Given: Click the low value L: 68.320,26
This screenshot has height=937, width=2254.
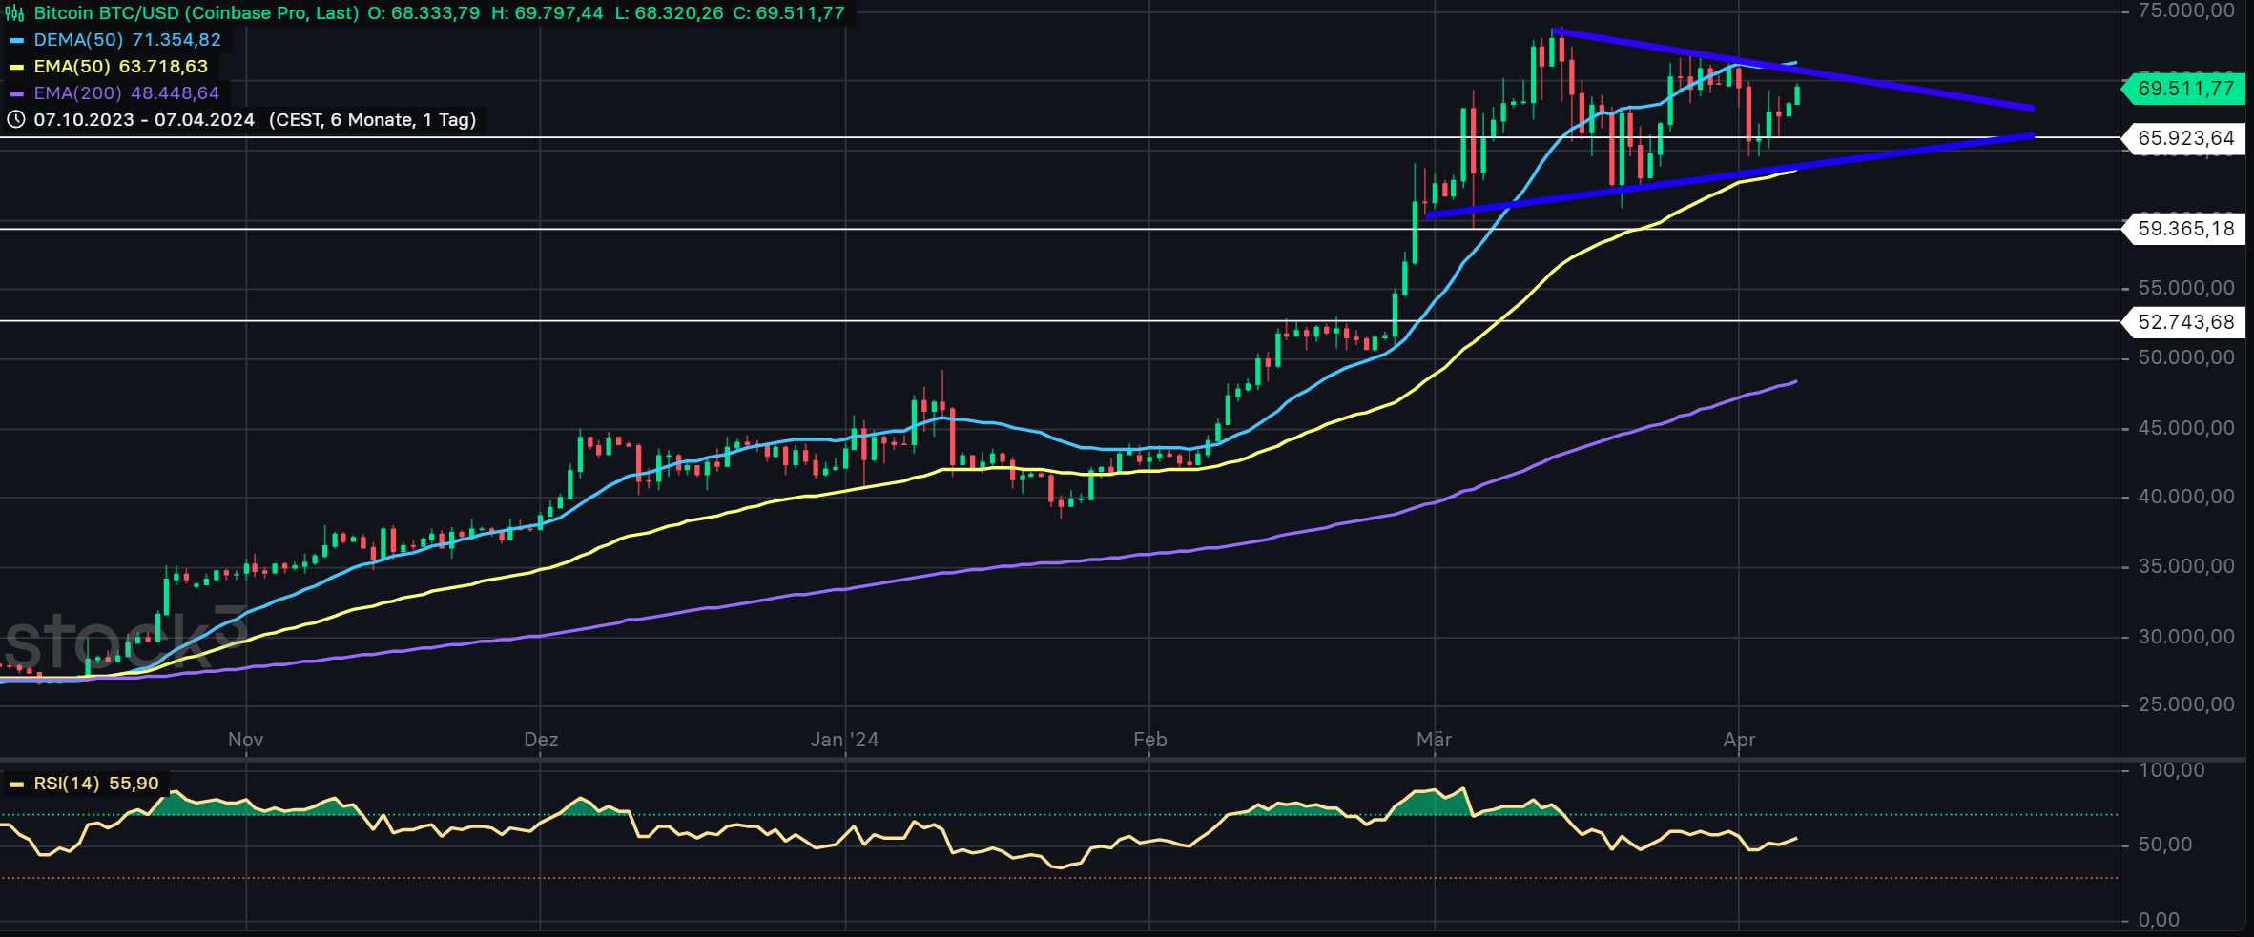Looking at the screenshot, I should coord(670,13).
